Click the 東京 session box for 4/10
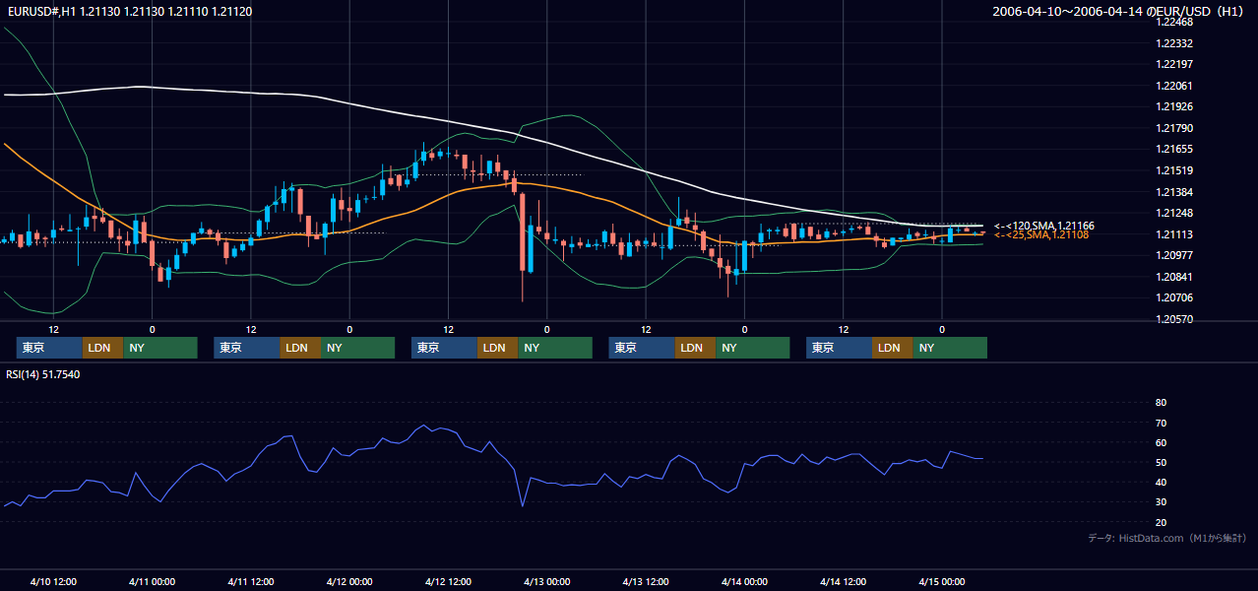This screenshot has width=1258, height=591. (49, 348)
